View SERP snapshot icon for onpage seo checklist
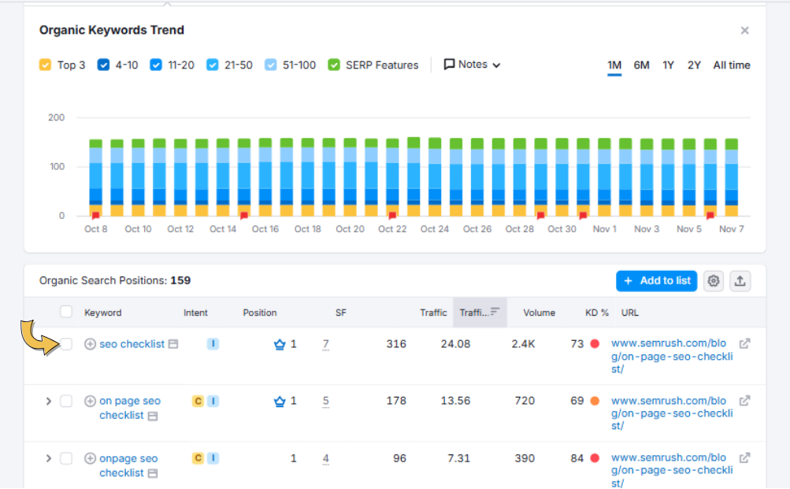 [x=153, y=473]
